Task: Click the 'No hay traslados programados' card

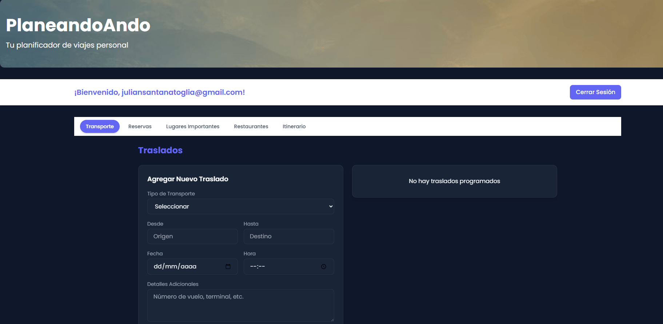Action: coord(454,181)
